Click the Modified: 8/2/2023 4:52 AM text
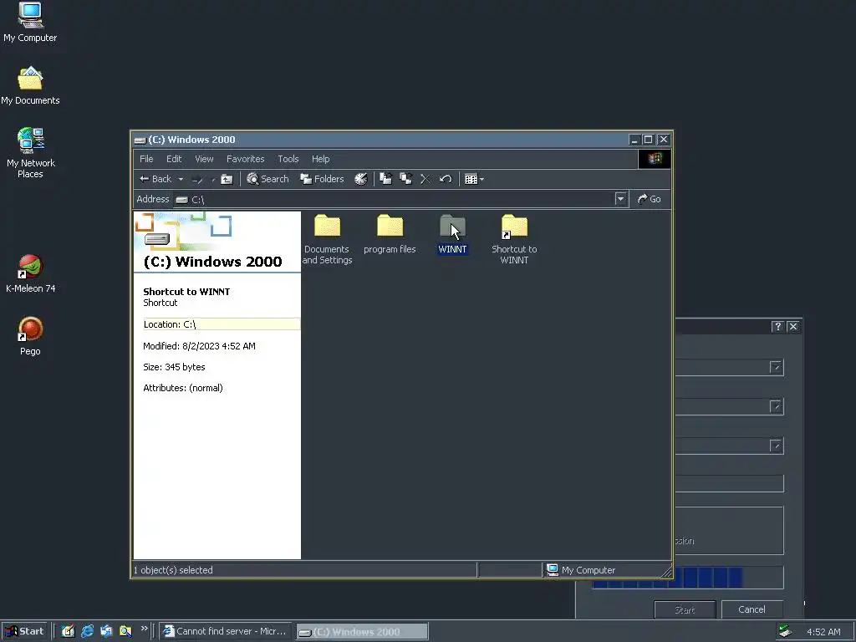 (x=199, y=346)
